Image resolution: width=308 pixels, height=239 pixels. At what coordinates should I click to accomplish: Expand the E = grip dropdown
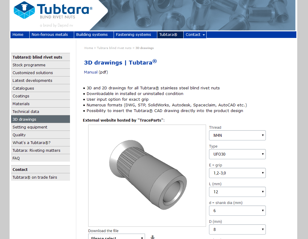point(237,173)
